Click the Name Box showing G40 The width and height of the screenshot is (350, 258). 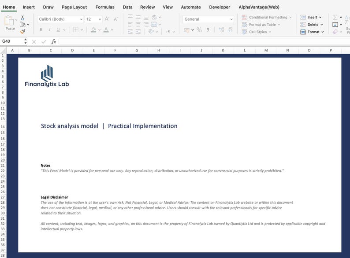pyautogui.click(x=12, y=41)
